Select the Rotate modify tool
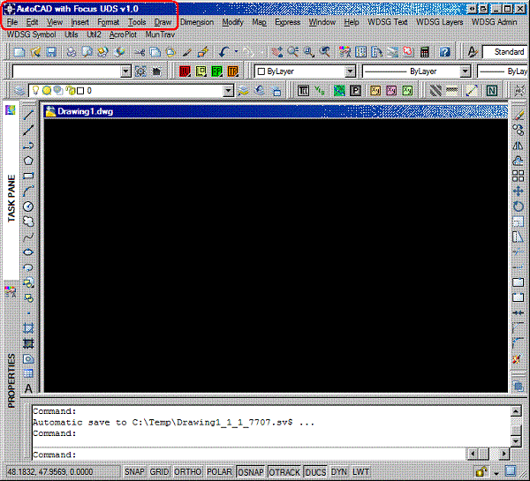Viewport: 530px width, 481px height. click(519, 207)
